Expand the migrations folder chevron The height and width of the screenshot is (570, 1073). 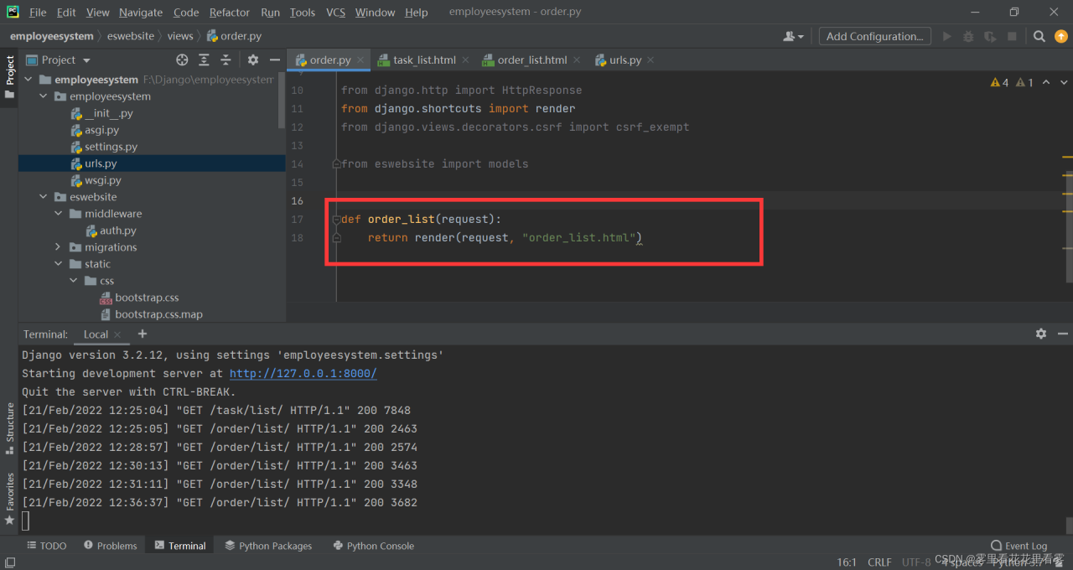tap(58, 247)
